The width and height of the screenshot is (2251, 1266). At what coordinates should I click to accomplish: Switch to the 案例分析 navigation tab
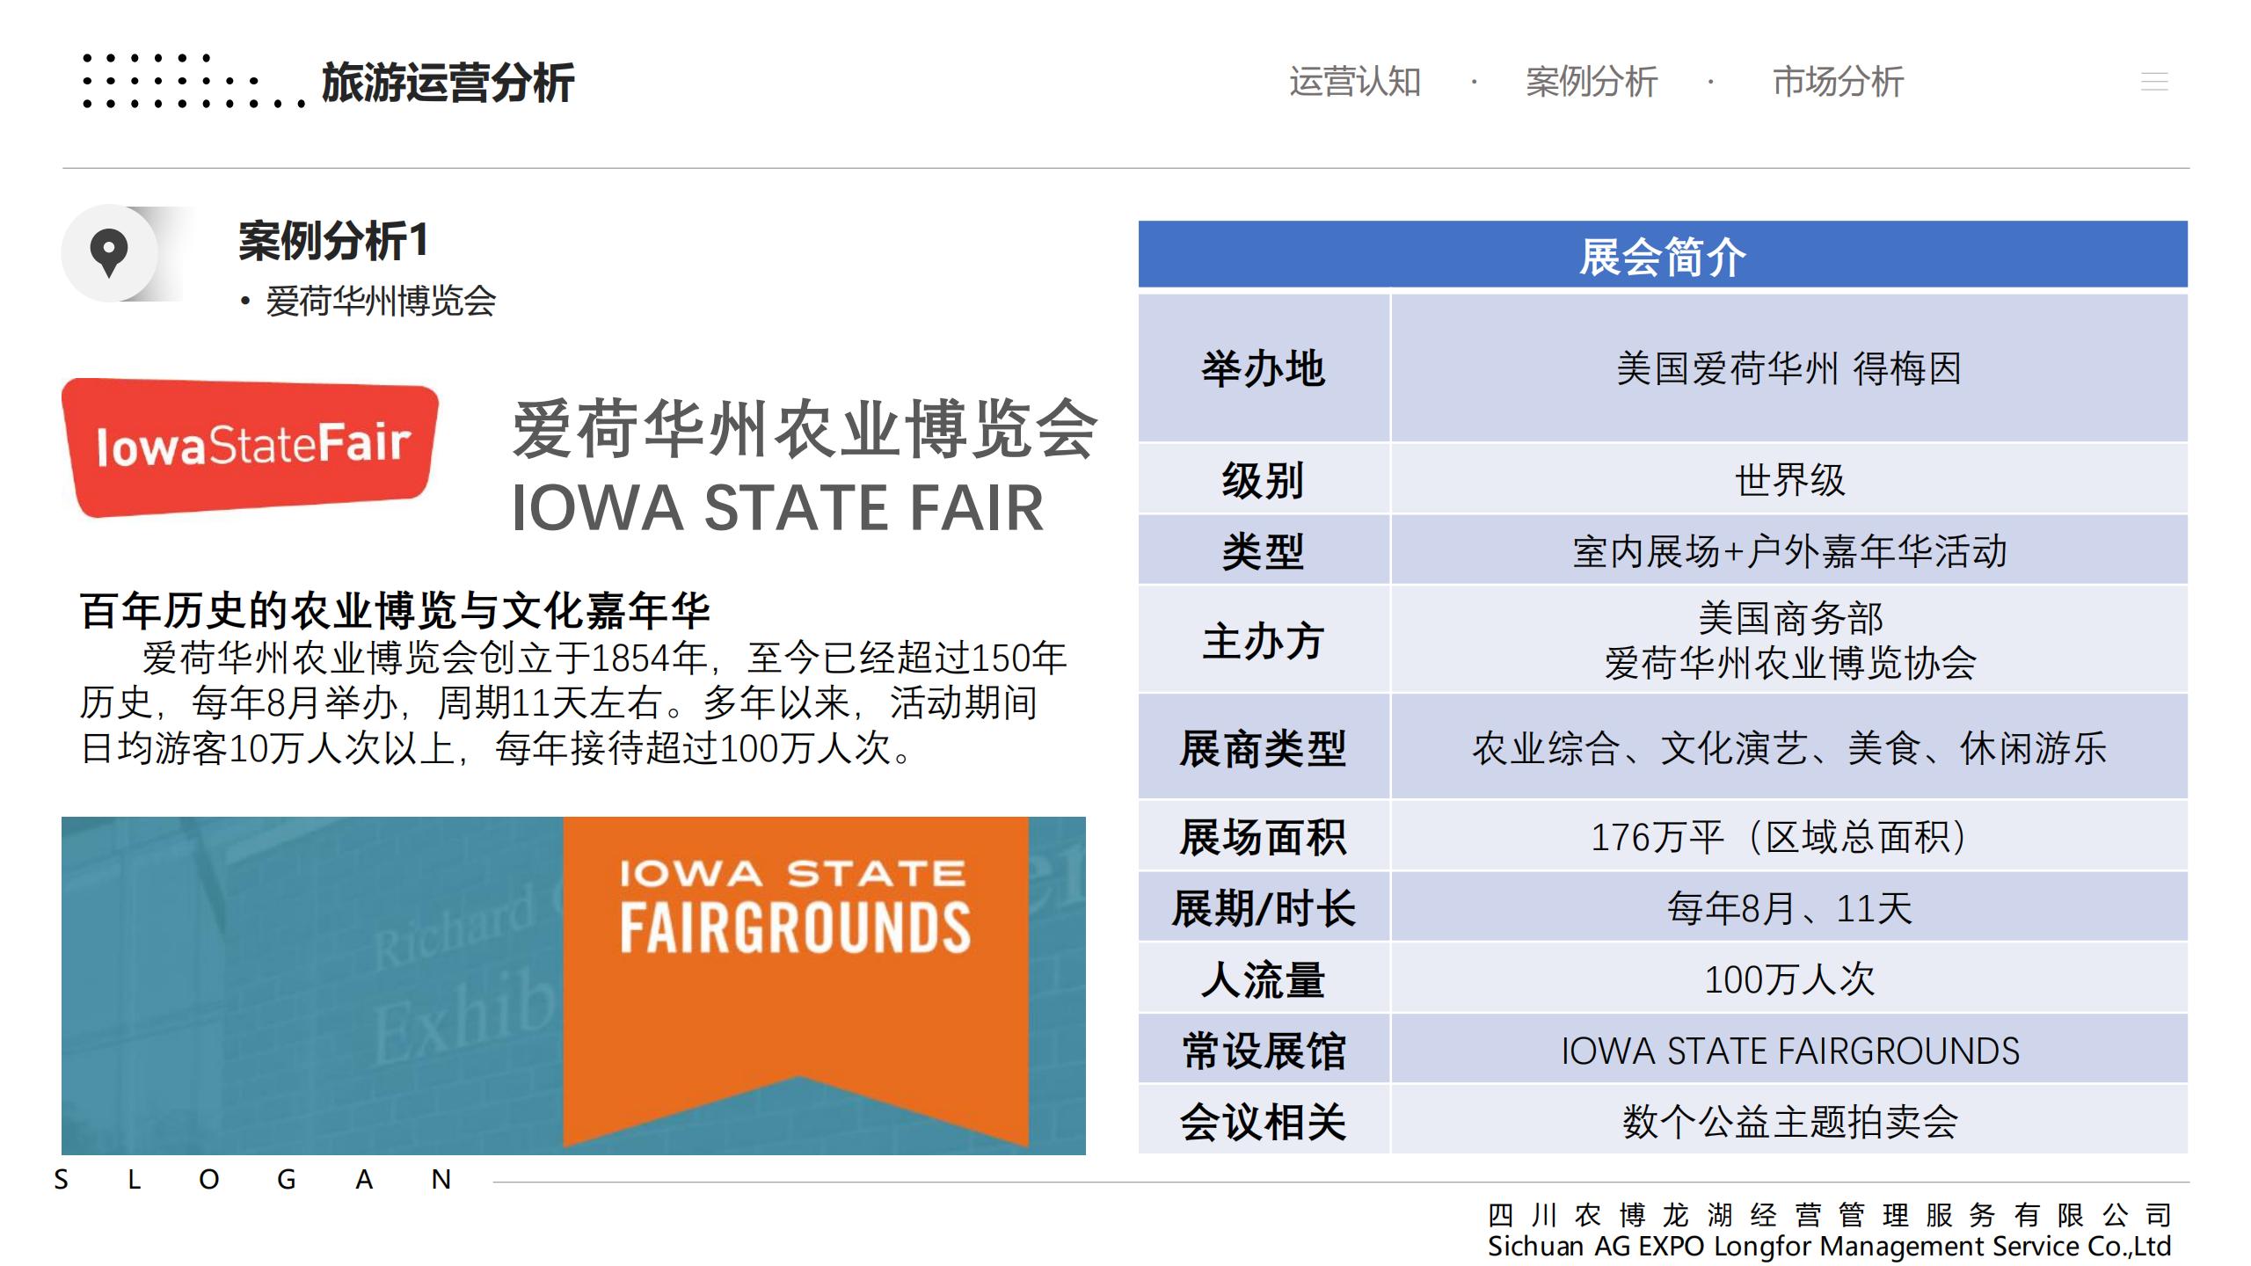pos(1591,82)
